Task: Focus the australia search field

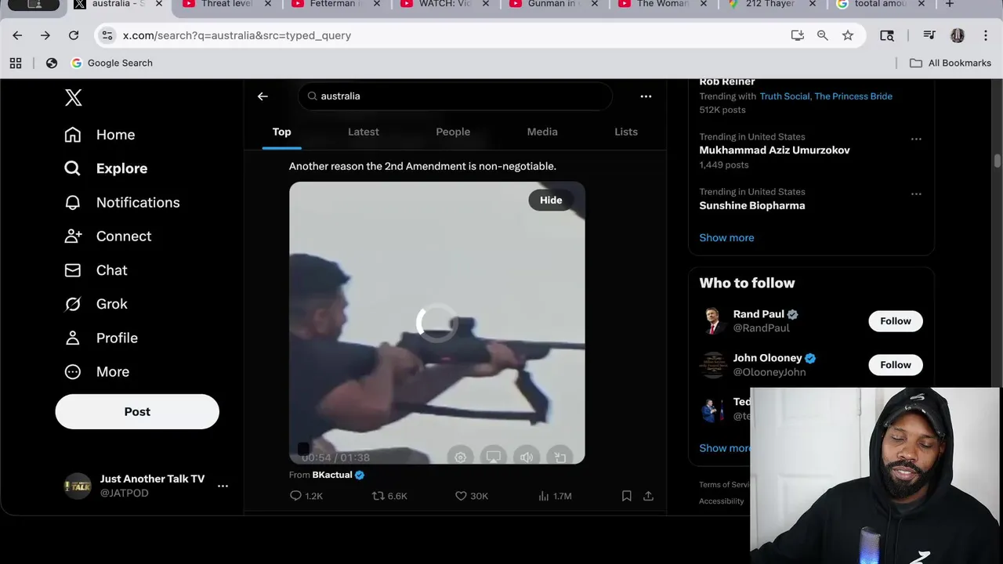Action: 454,96
